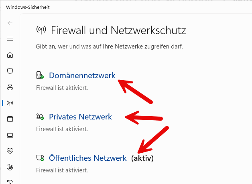Open Account protection person icon
252x184 pixels.
pos(10,87)
